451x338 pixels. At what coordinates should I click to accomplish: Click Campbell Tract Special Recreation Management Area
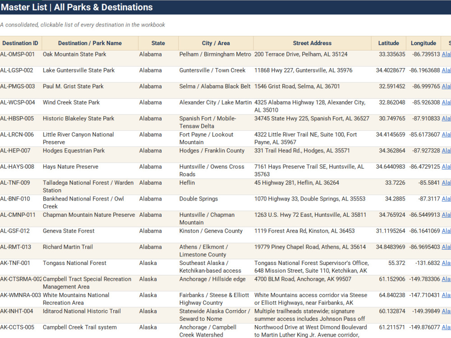90,283
